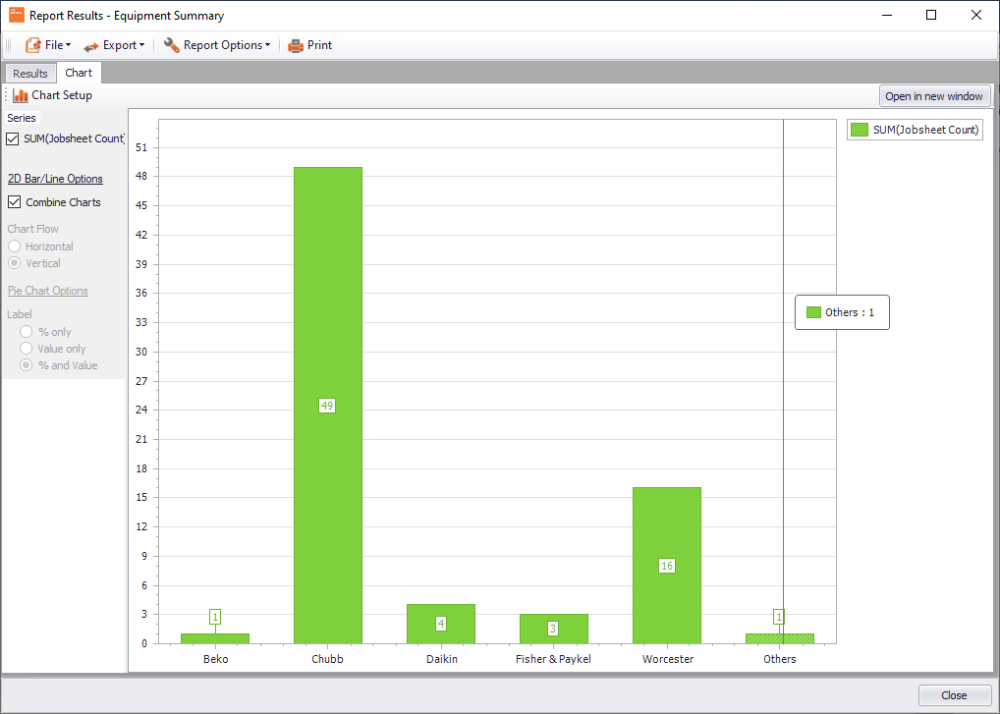Click Open in new window button
Image resolution: width=1000 pixels, height=714 pixels.
tap(934, 96)
